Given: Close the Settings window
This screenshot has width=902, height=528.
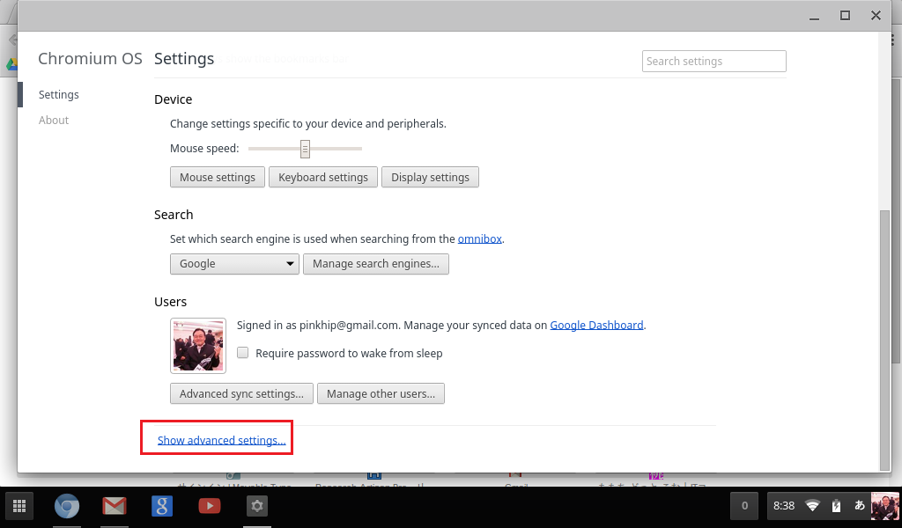Looking at the screenshot, I should [876, 16].
